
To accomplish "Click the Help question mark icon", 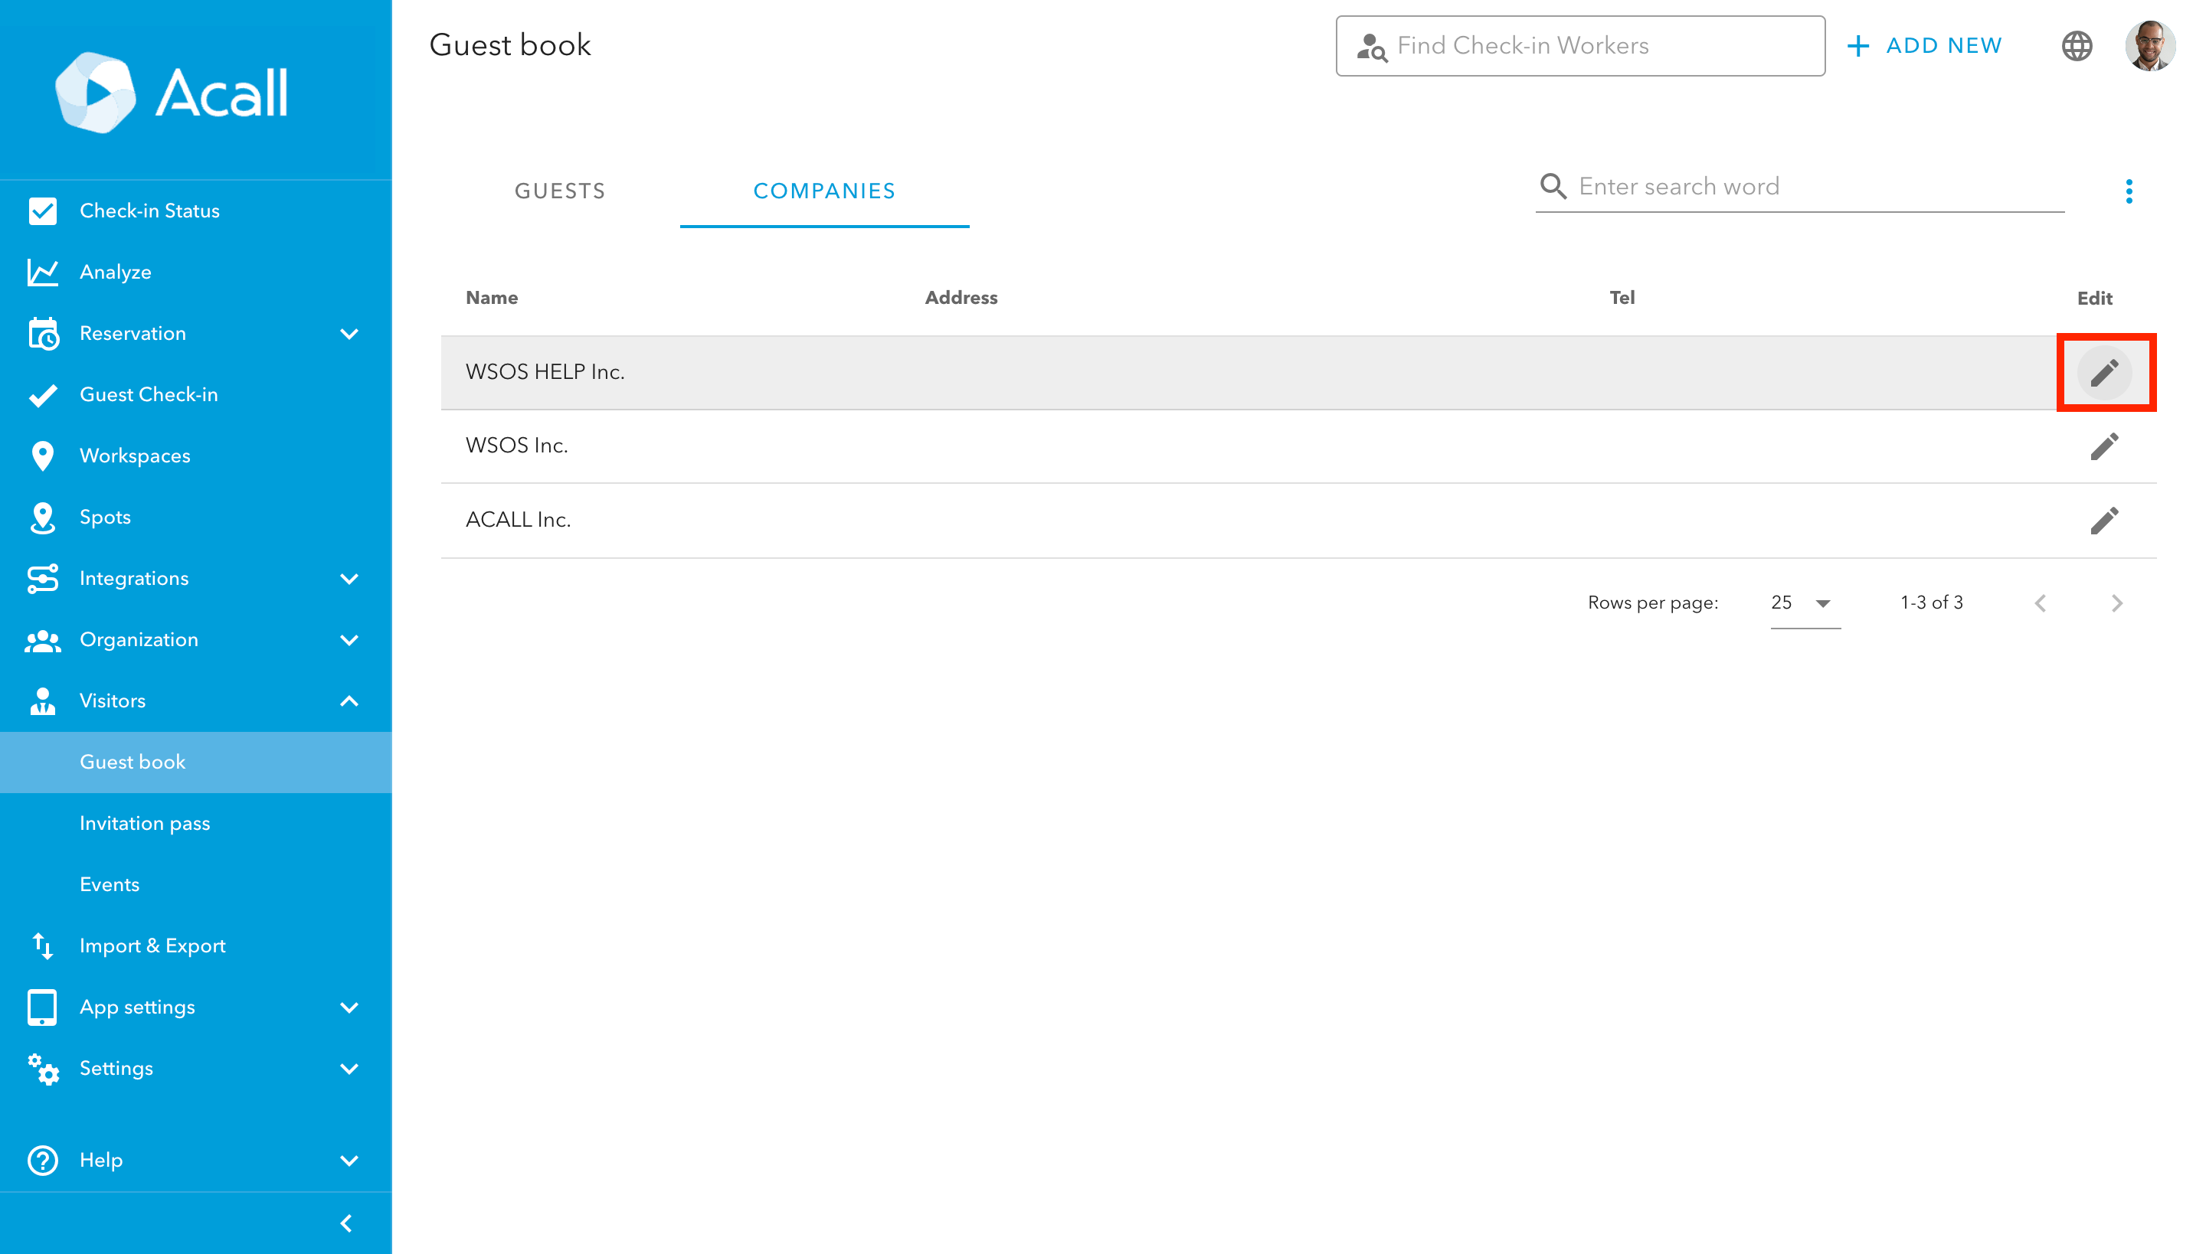I will pyautogui.click(x=42, y=1160).
